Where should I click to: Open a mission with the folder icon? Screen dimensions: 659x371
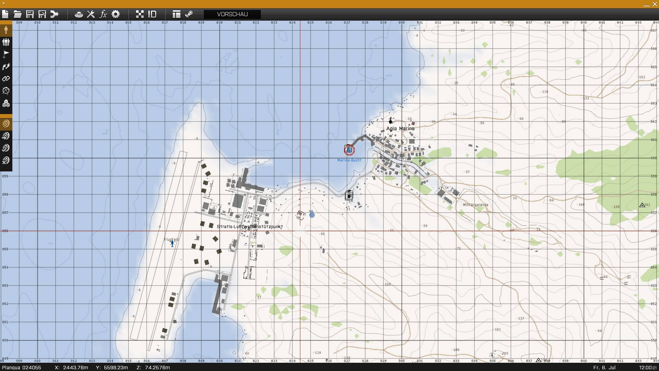tap(18, 14)
